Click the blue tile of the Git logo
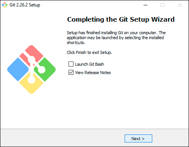This screenshot has height=147, width=189. [18, 70]
